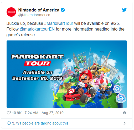Click the blue verified checkmark badge
Viewport: 134px width, 130px height.
(63, 10)
